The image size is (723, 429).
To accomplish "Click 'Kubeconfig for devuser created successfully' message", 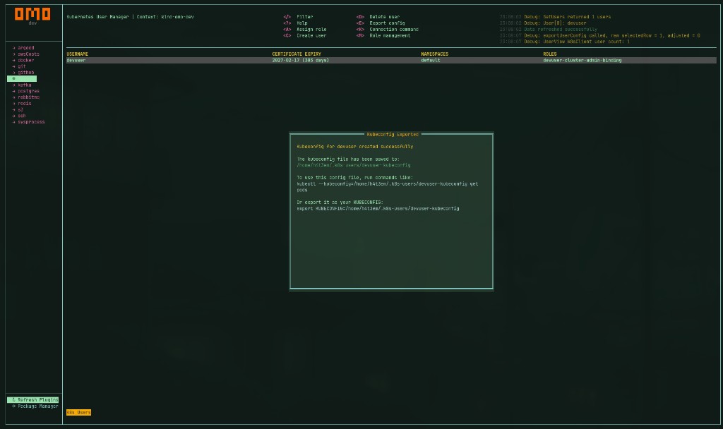I will [354, 147].
